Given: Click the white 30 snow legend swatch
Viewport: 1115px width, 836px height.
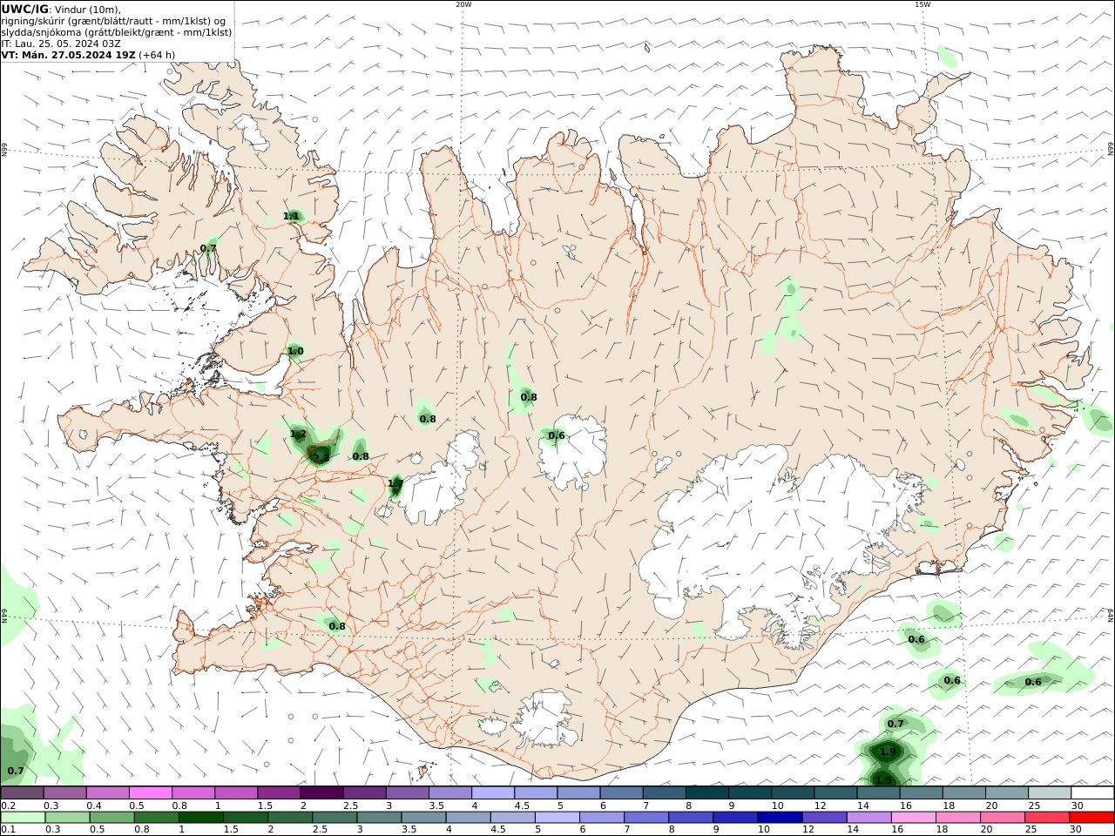Looking at the screenshot, I should [x=1092, y=792].
